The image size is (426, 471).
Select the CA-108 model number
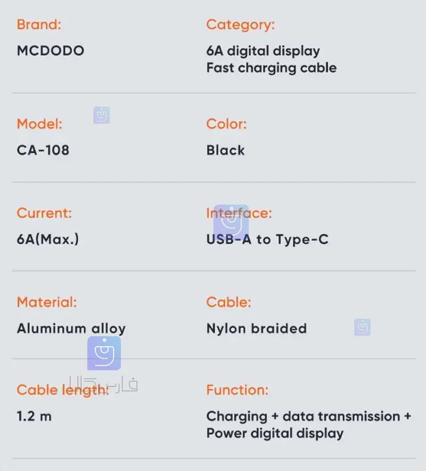point(43,150)
